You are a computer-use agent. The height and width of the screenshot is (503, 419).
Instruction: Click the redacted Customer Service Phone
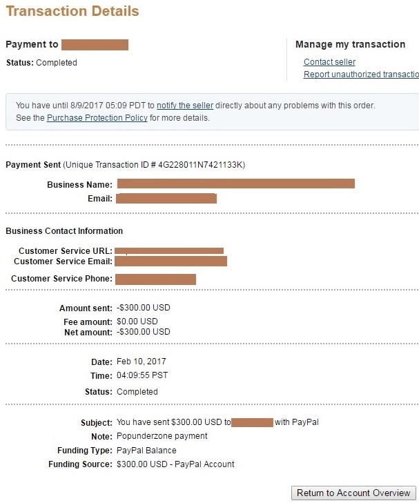pos(155,279)
